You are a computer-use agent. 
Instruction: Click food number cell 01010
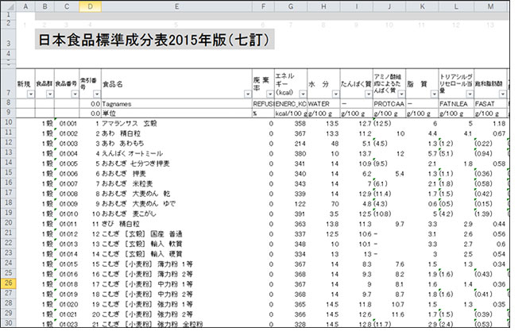click(x=67, y=214)
